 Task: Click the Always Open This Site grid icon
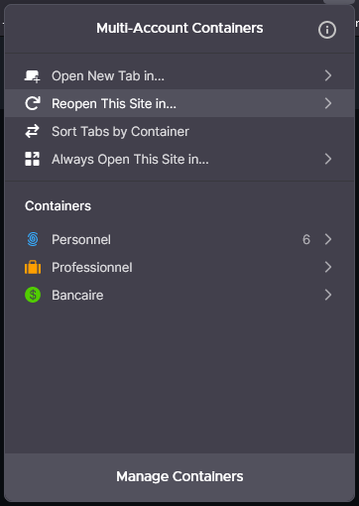pos(33,159)
